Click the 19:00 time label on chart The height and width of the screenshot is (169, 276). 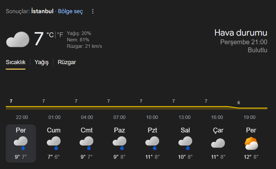click(x=249, y=117)
